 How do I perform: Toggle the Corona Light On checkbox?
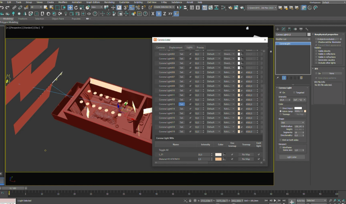280,92
